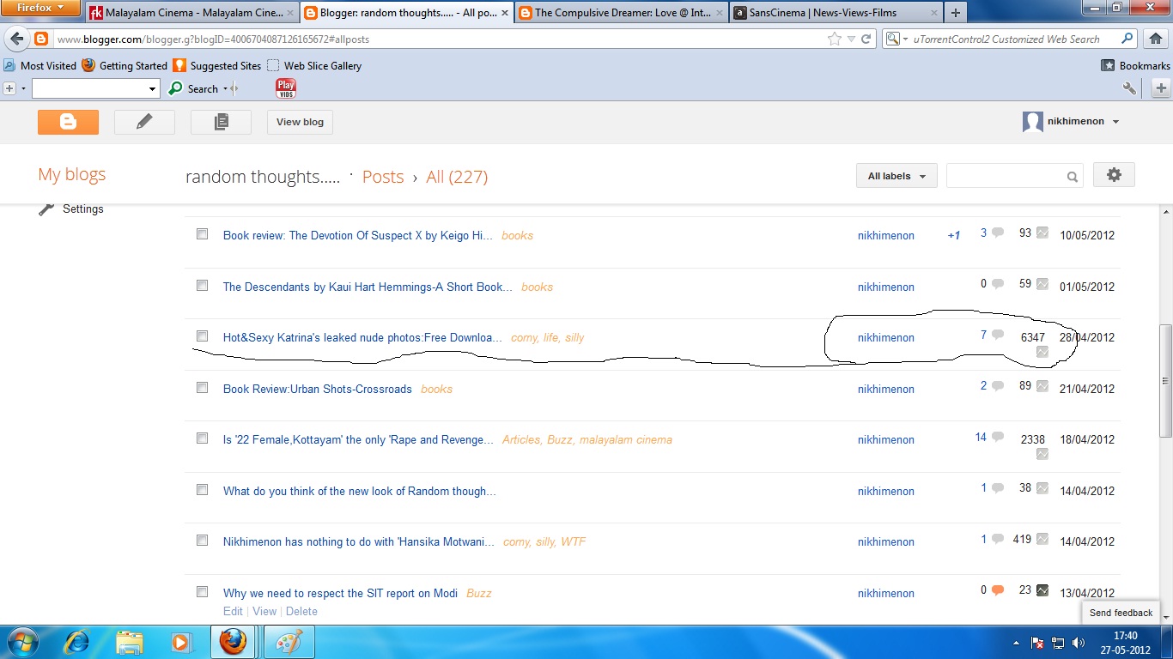The image size is (1173, 659).
Task: Click the Firefox home button
Action: 1155,39
